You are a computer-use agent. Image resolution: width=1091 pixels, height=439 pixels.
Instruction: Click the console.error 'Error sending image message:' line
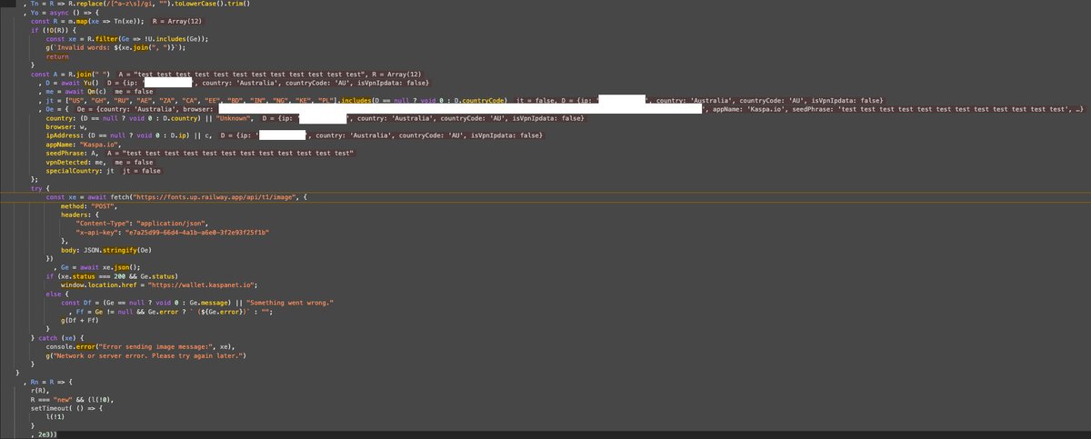coord(141,344)
